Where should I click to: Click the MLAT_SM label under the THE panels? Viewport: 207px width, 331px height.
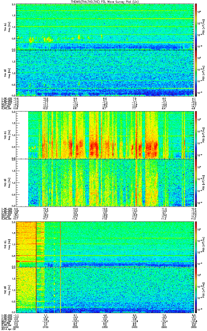pyautogui.click(x=6, y=321)
